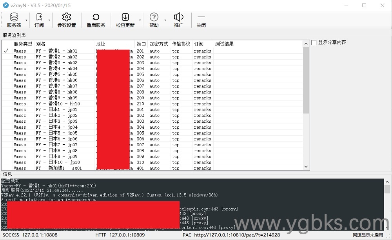Sort by 服务类型 column header
The width and height of the screenshot is (392, 240).
(x=23, y=44)
